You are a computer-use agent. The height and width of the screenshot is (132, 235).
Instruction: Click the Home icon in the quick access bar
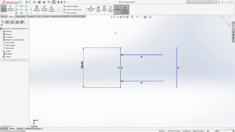click(x=26, y=2)
